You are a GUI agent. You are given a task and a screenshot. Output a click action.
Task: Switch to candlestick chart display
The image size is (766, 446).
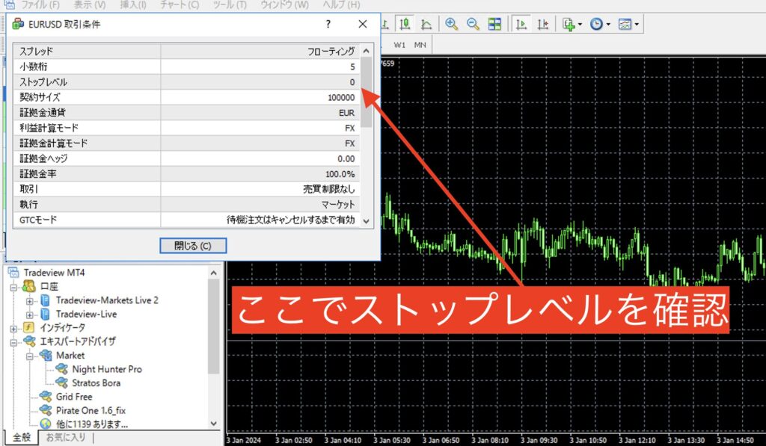(x=405, y=24)
